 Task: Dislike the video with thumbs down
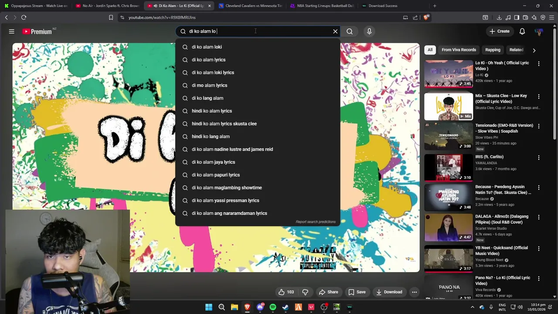[305, 292]
